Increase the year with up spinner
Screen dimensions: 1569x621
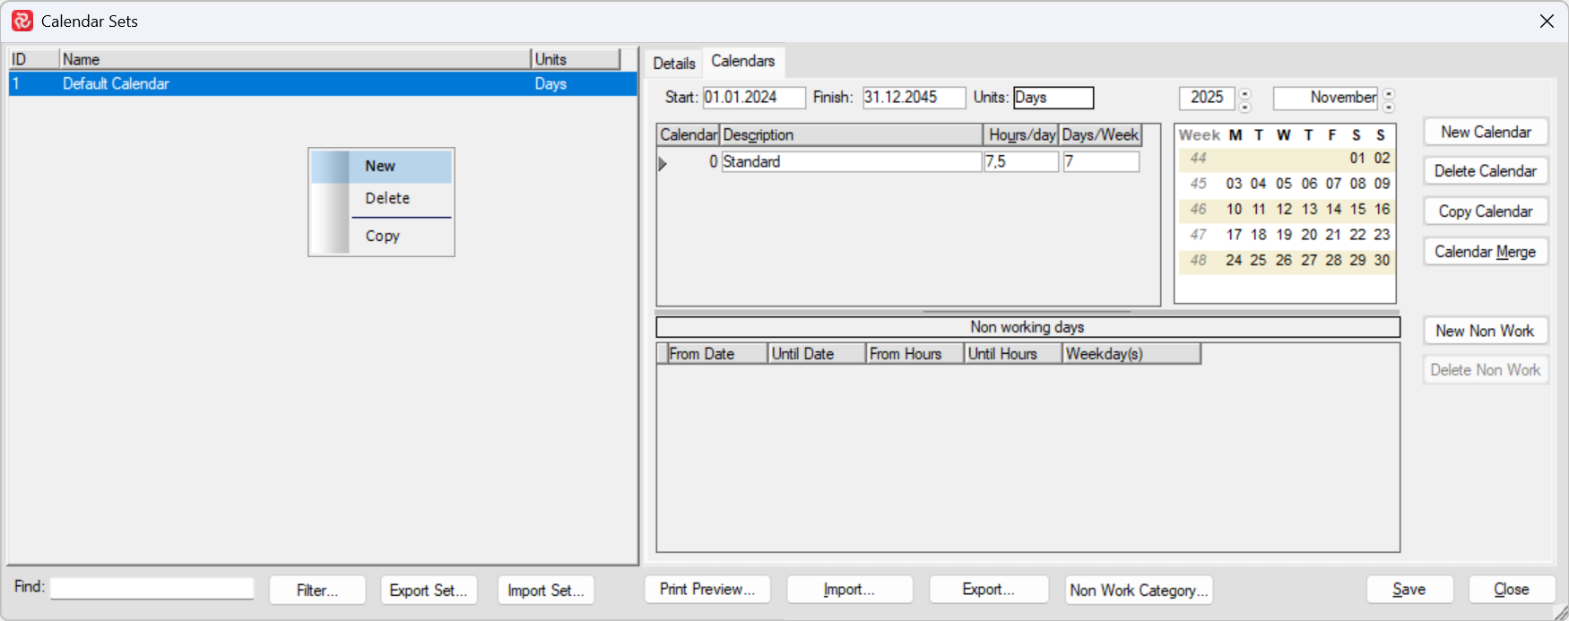click(x=1244, y=92)
